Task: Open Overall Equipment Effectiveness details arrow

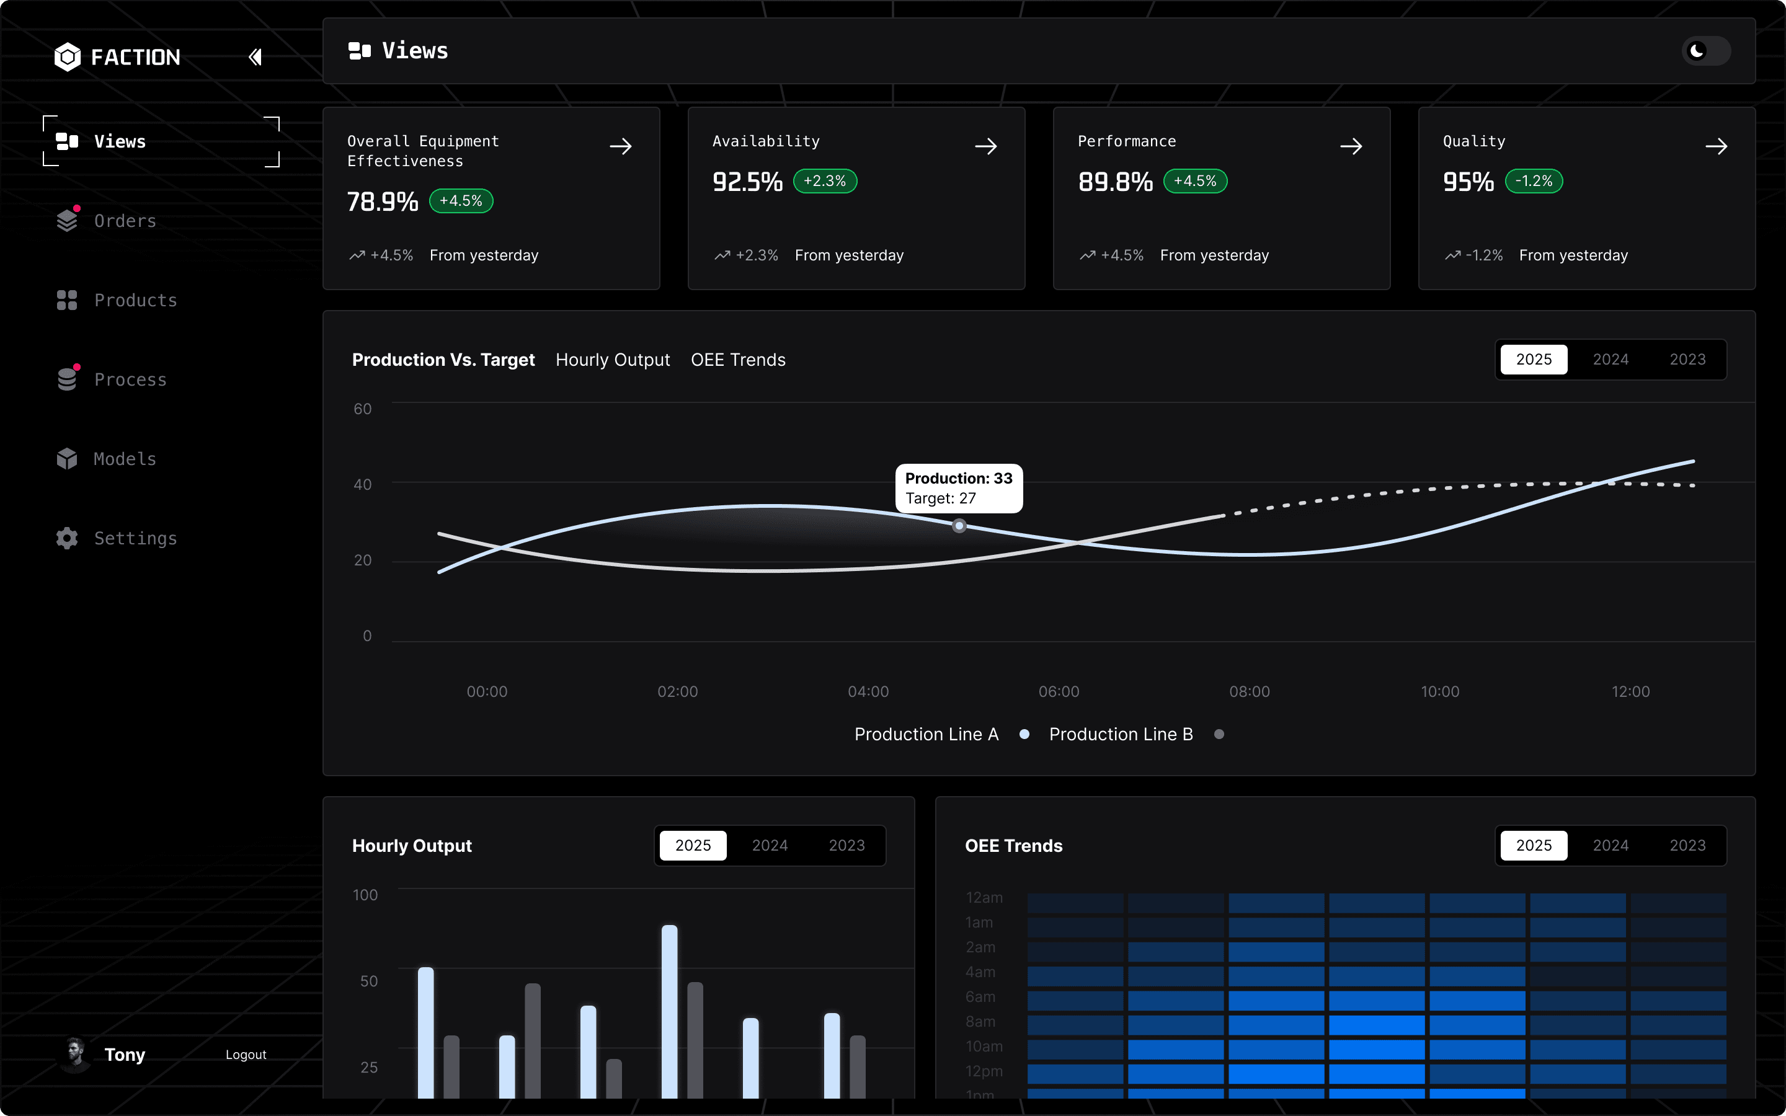Action: pyautogui.click(x=621, y=146)
